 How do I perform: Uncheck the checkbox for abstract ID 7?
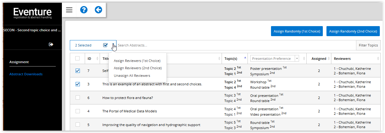[77, 71]
